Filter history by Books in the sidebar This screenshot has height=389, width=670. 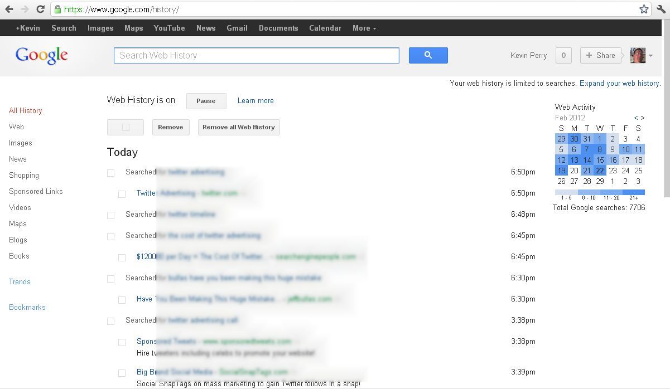pos(19,256)
